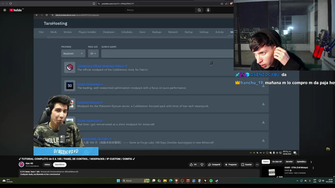335x188 pixels.
Task: Switch to the Users tab
Action: [142, 32]
